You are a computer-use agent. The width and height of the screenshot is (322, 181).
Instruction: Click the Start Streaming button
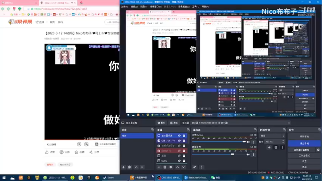[x=304, y=136]
